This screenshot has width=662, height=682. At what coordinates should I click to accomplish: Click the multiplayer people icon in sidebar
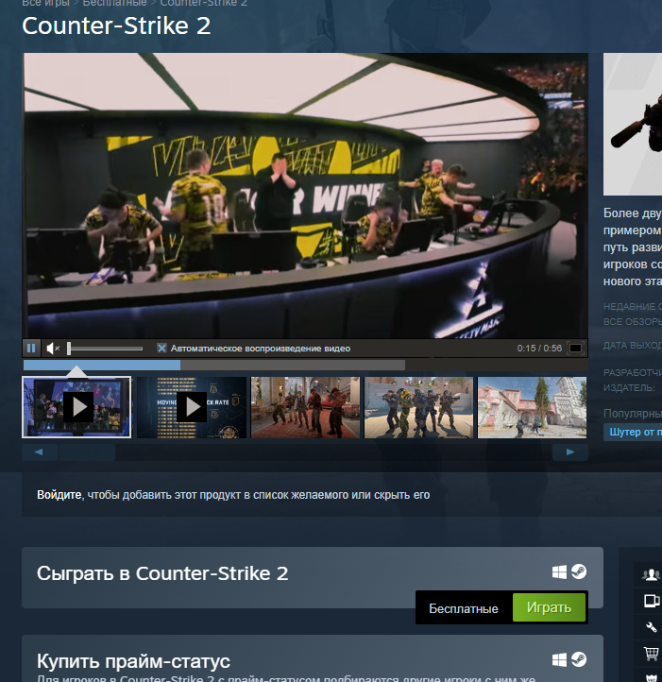[x=651, y=575]
